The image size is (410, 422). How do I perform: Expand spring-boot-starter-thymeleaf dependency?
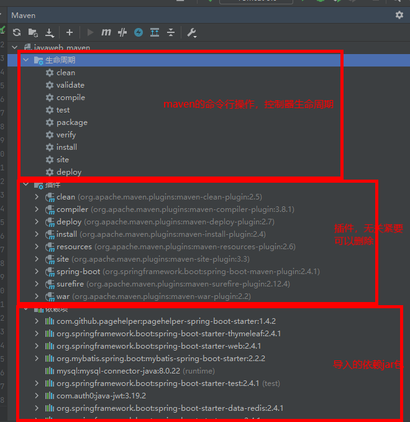(37, 334)
